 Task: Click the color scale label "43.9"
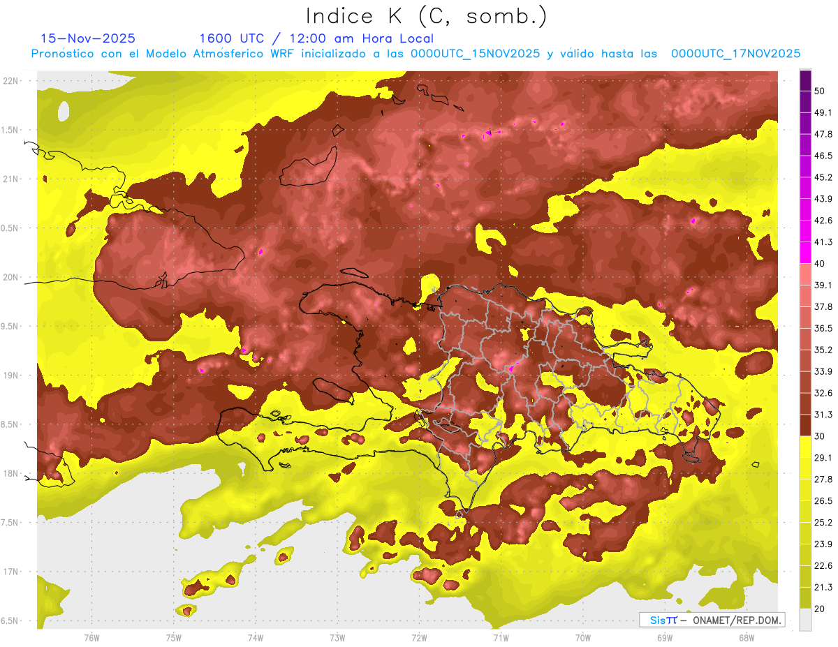pyautogui.click(x=823, y=199)
